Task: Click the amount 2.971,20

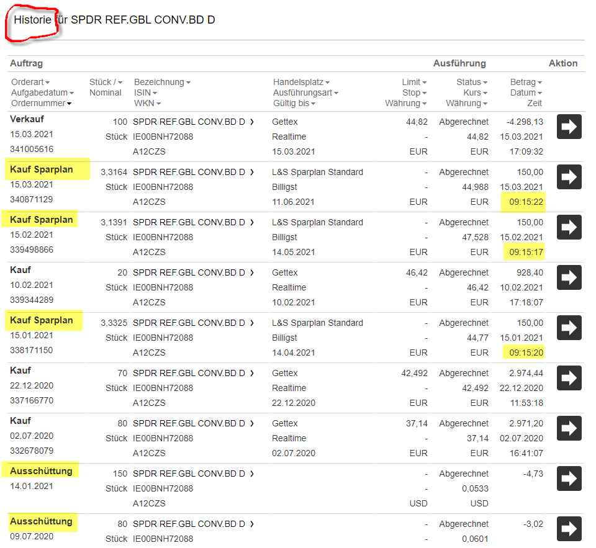Action: point(526,423)
